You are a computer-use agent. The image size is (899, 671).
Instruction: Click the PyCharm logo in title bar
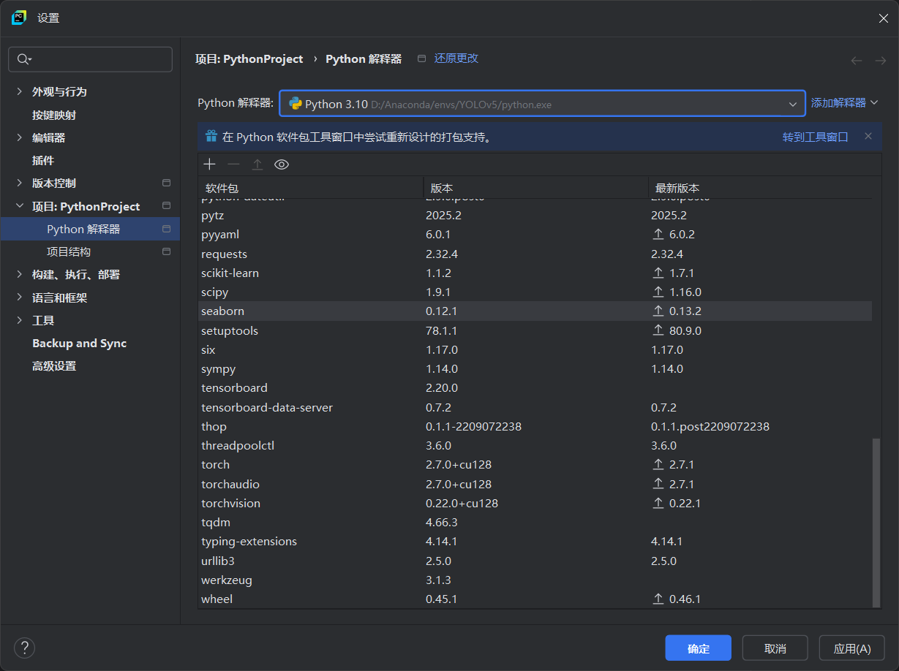pos(19,18)
